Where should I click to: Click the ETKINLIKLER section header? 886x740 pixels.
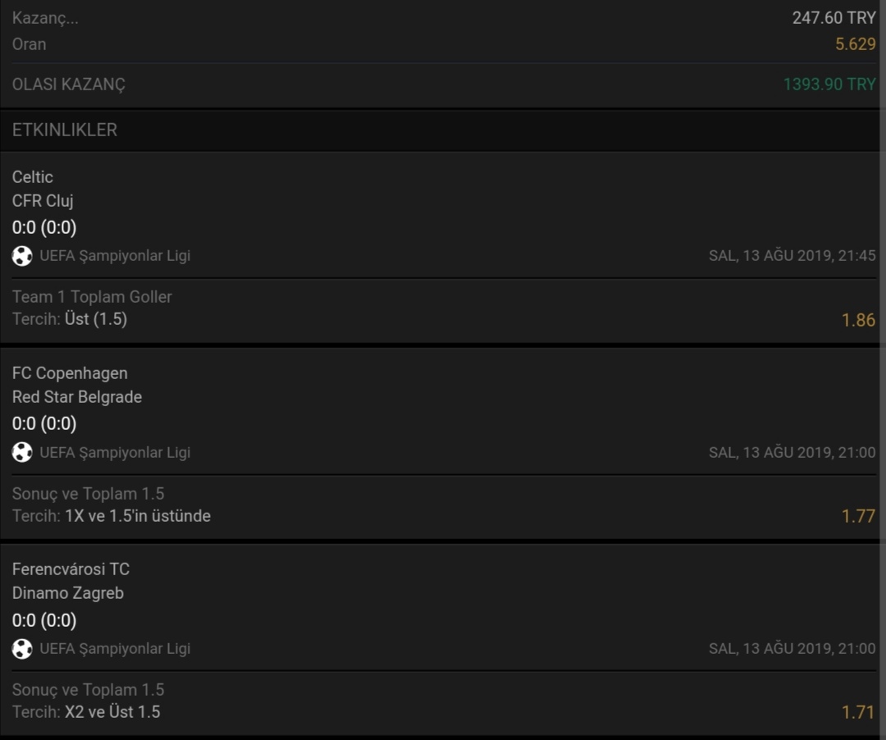tap(65, 130)
